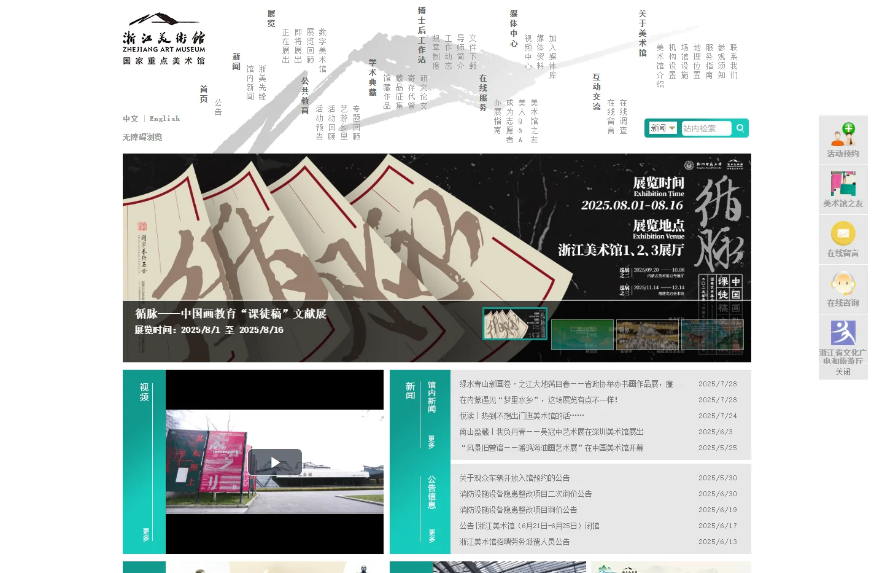Close the floating sidebar with 关闭
The width and height of the screenshot is (874, 573).
843,372
